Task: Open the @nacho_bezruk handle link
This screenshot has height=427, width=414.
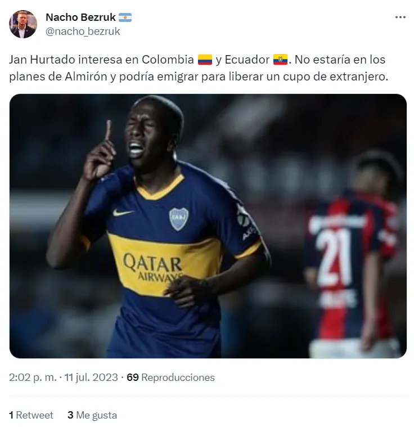Action: pyautogui.click(x=83, y=32)
